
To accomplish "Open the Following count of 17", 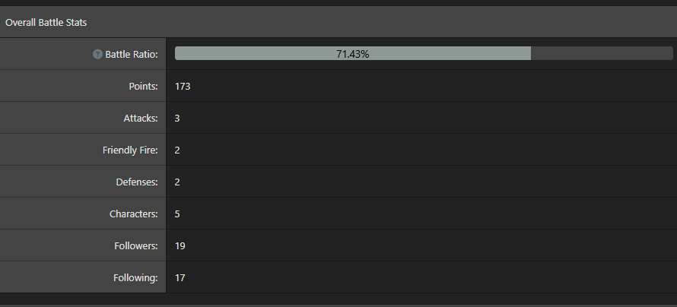I will 180,278.
